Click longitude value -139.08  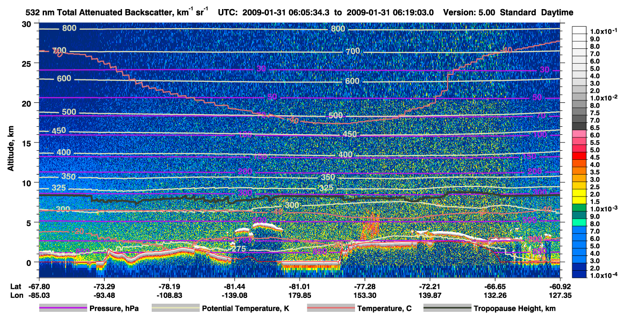pos(234,295)
